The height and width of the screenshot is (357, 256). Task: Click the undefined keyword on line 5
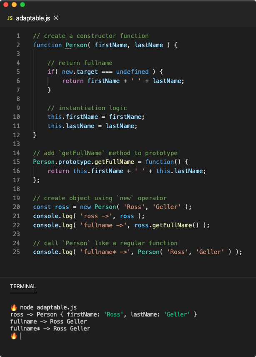(x=132, y=72)
